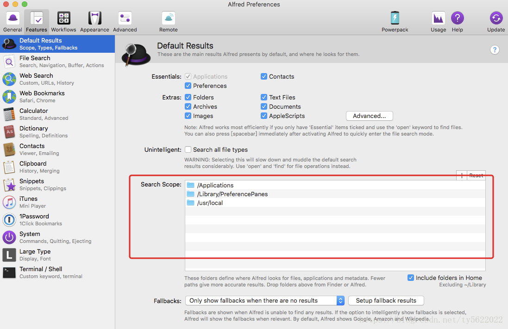
Task: Select the /Library/PreferencePanes row
Action: (x=335, y=194)
